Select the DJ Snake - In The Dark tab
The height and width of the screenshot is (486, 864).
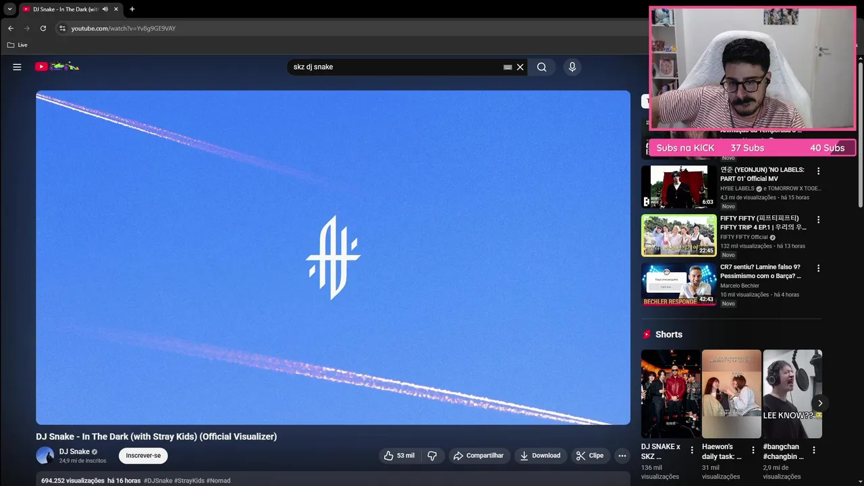65,9
